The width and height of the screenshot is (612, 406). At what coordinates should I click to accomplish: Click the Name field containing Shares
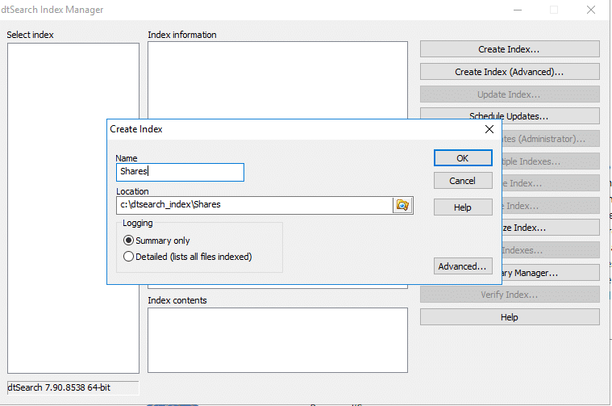tap(179, 172)
